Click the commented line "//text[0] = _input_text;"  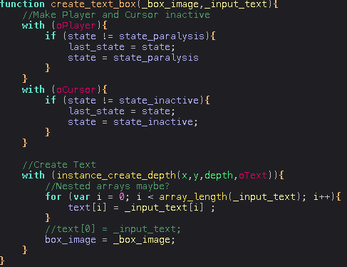click(113, 229)
